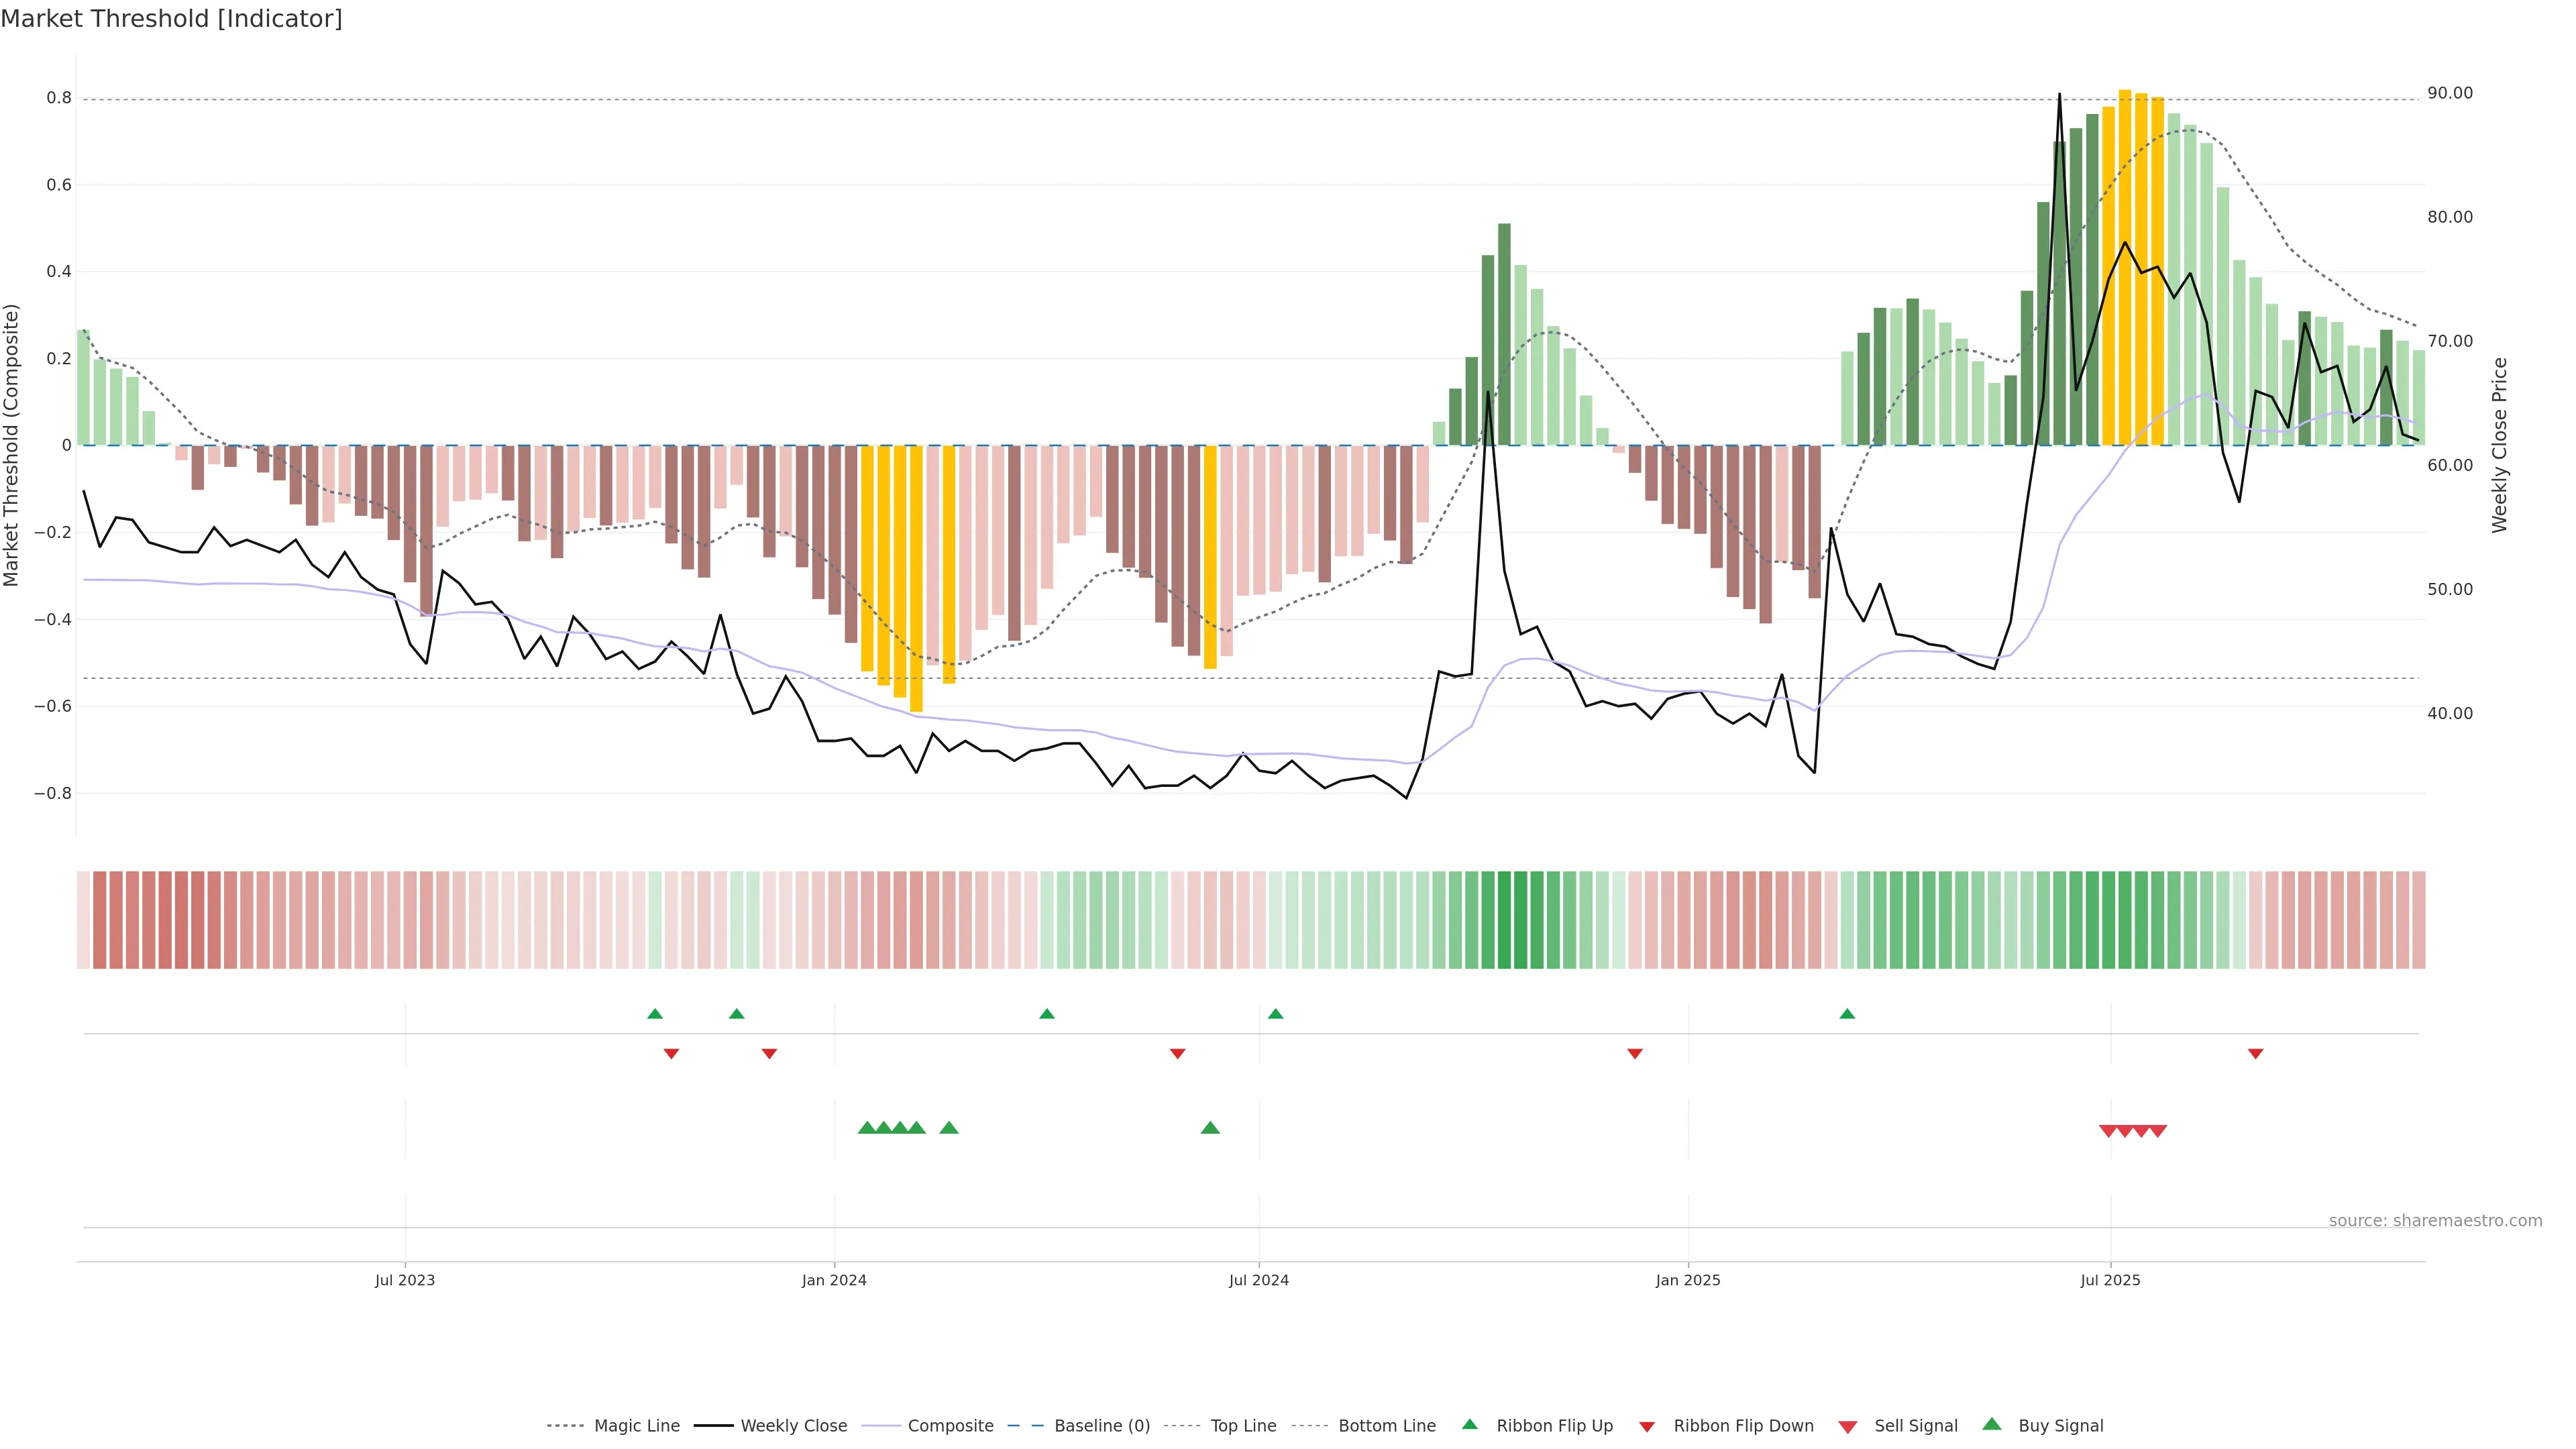Click the source: sharemaestro.com text
Viewport: 2576px width, 1449px height.
[x=2435, y=1221]
